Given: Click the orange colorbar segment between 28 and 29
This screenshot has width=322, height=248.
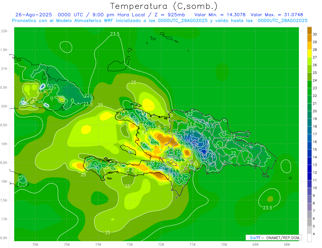Looking at the screenshot, I should [309, 46].
